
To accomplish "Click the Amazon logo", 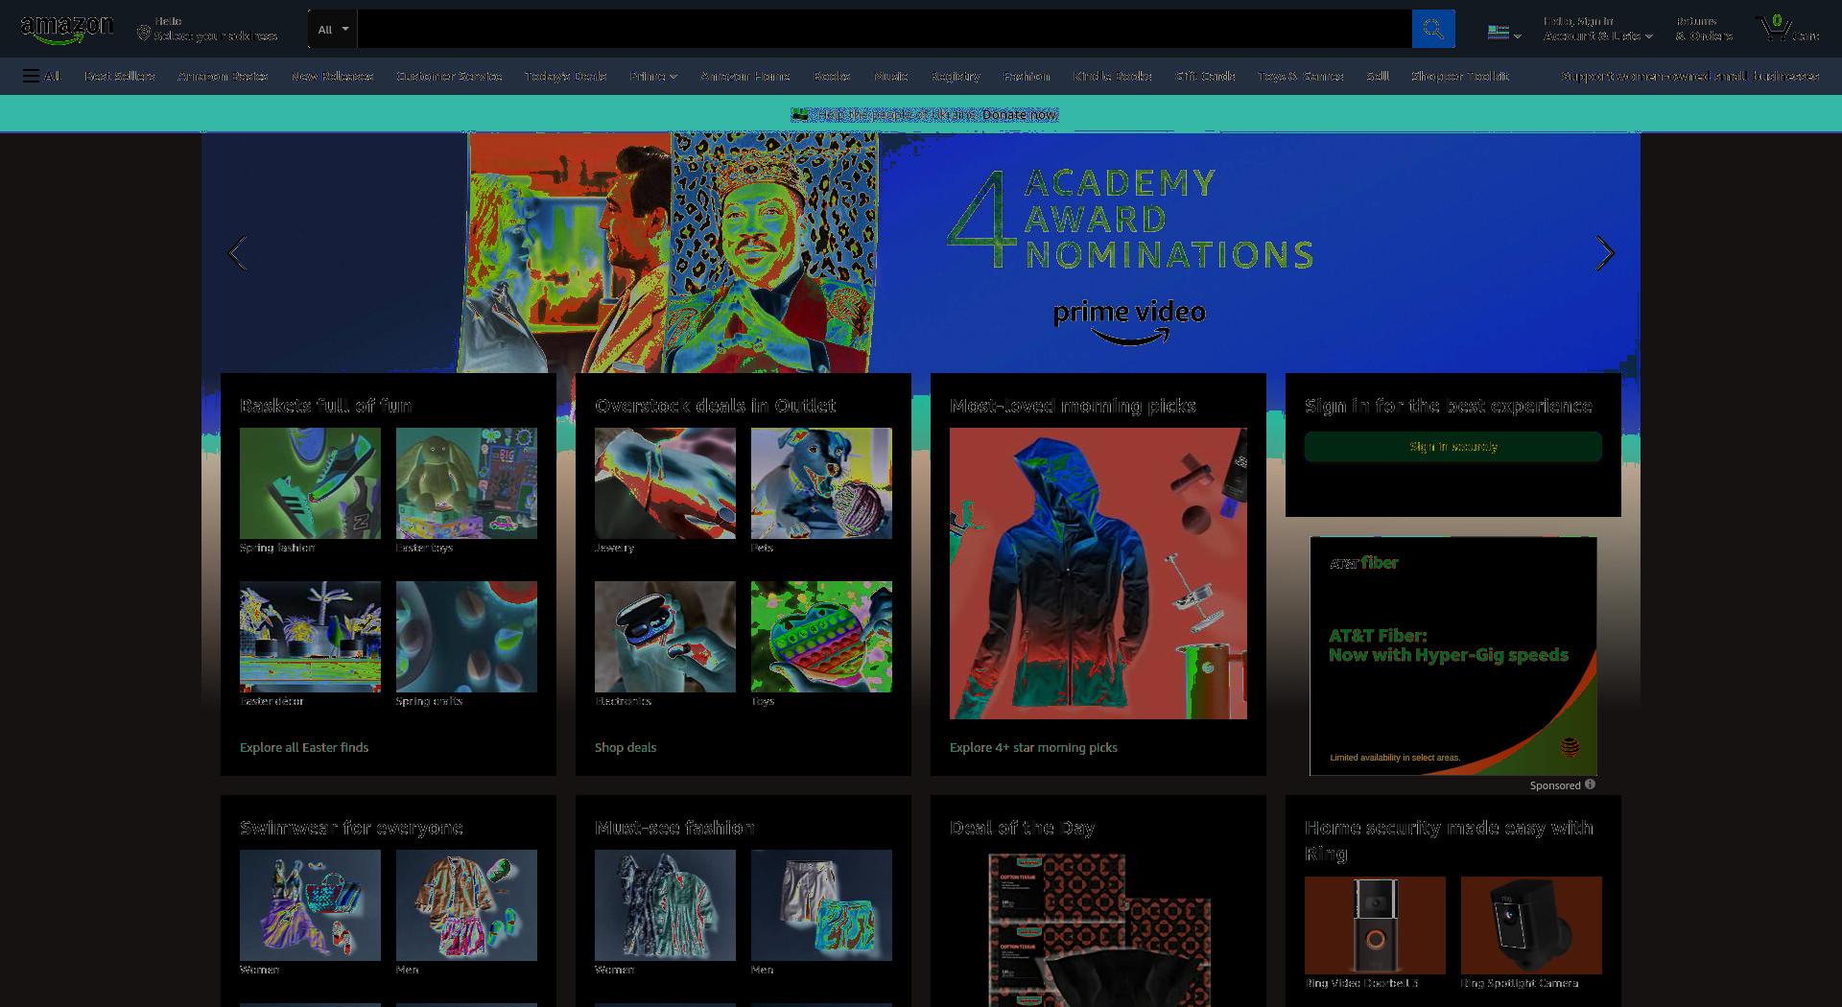I will point(66,29).
